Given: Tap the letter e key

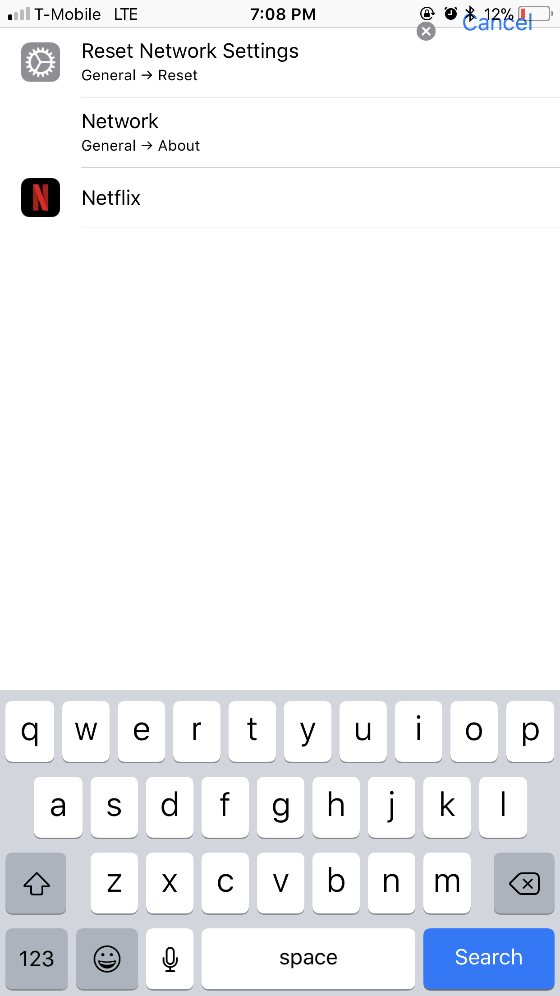Looking at the screenshot, I should pyautogui.click(x=141, y=732).
